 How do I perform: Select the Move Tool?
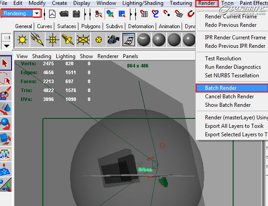5,109
